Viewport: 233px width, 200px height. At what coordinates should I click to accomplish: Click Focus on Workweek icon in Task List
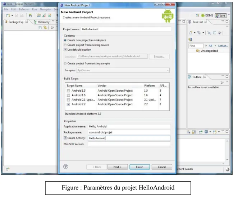(x=220, y=33)
